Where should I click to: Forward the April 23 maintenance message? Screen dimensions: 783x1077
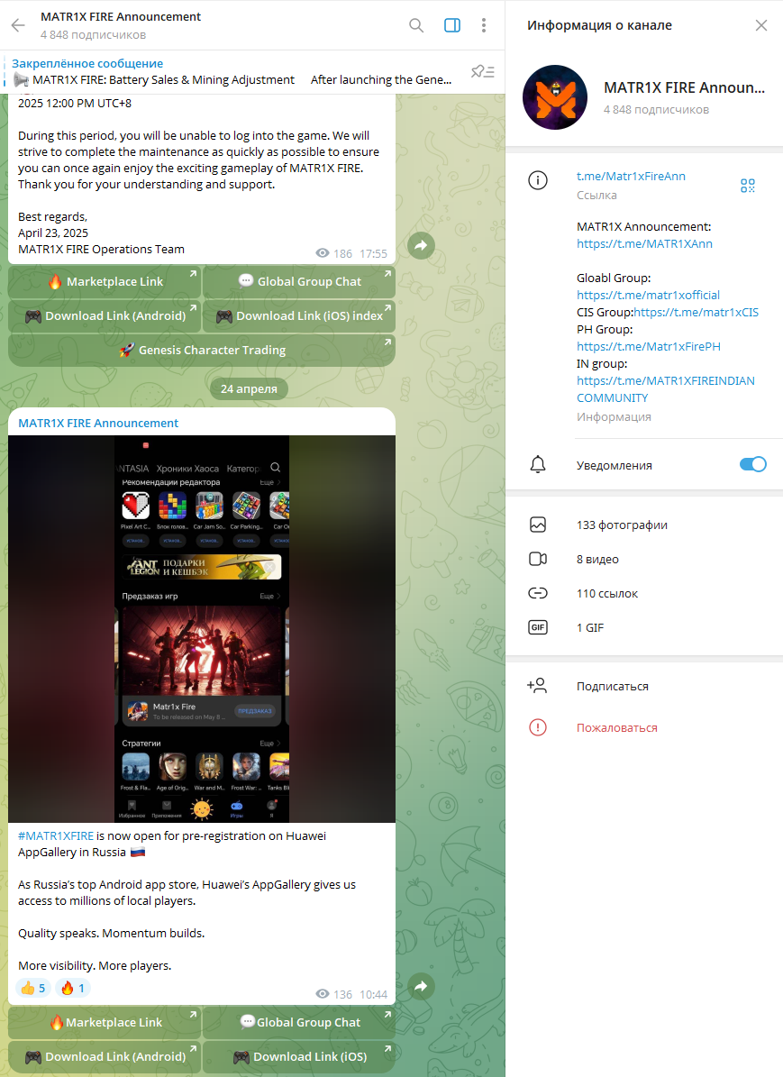[421, 245]
